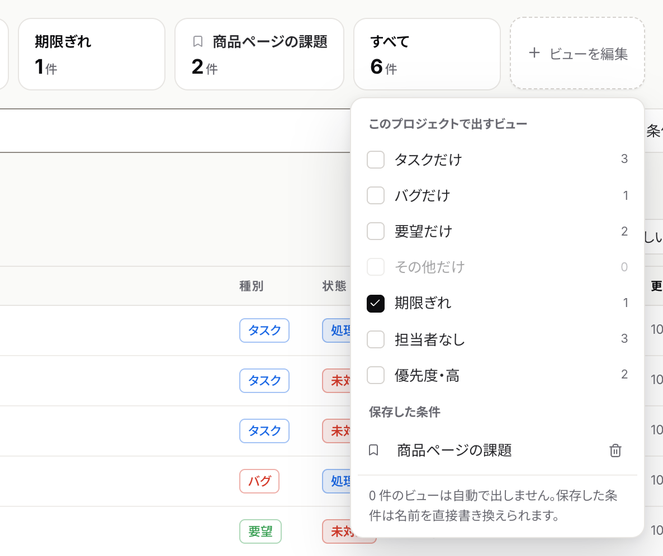
Task: Click the 担当者なし label text
Action: (x=429, y=339)
